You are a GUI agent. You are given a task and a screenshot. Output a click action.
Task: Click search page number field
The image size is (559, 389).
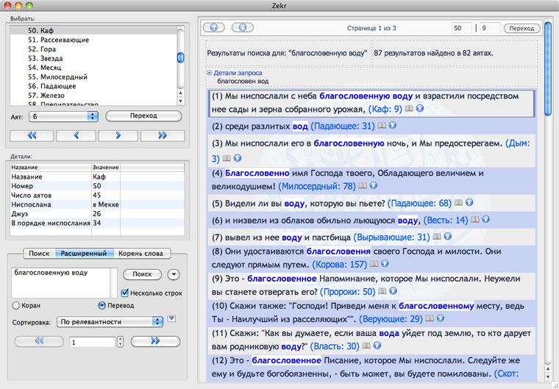[x=93, y=342]
